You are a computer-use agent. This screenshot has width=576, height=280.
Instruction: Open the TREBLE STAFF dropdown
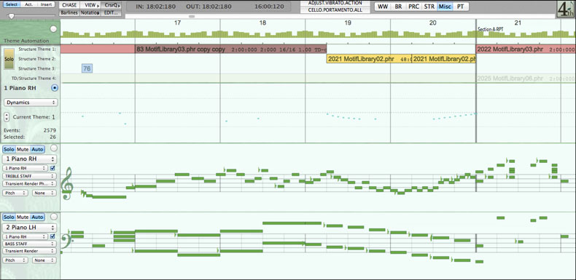tap(29, 176)
